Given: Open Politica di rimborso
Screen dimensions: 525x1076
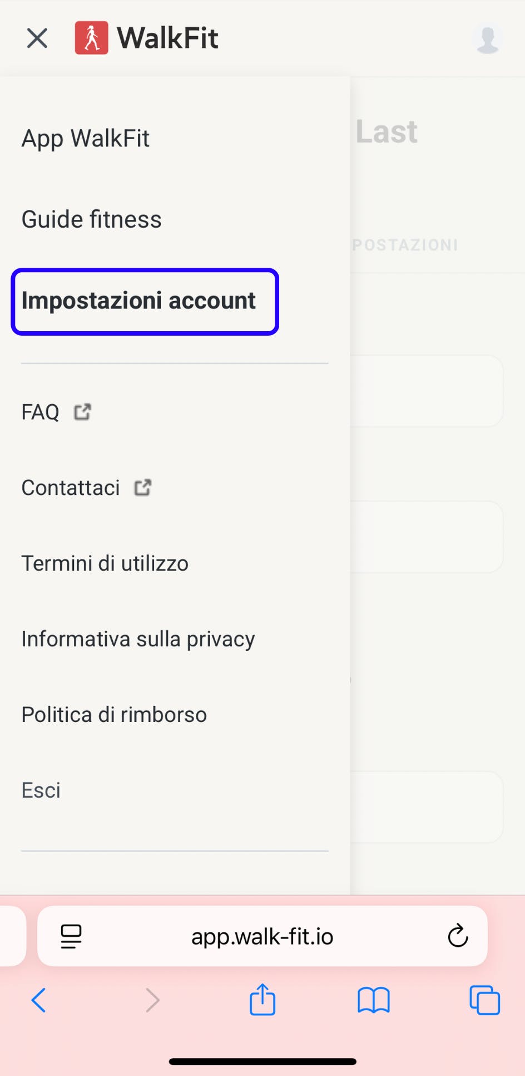Looking at the screenshot, I should click(x=115, y=715).
